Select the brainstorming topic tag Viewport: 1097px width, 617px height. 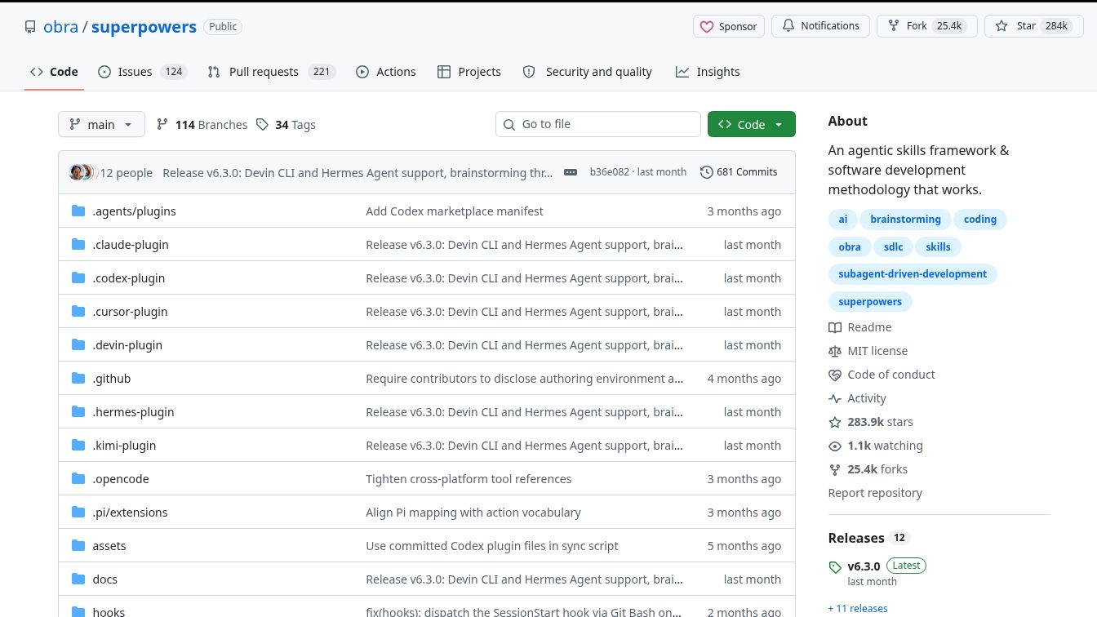(x=905, y=220)
